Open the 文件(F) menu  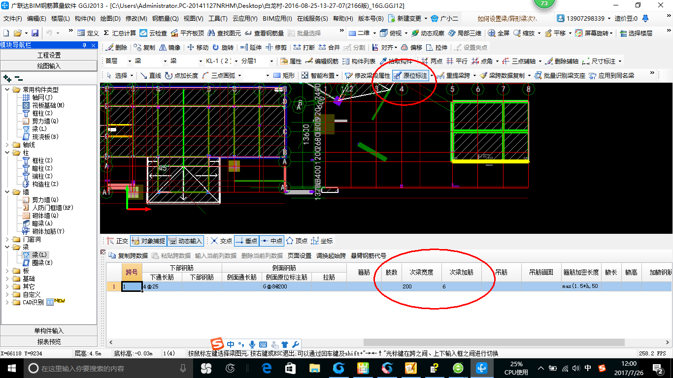click(13, 19)
